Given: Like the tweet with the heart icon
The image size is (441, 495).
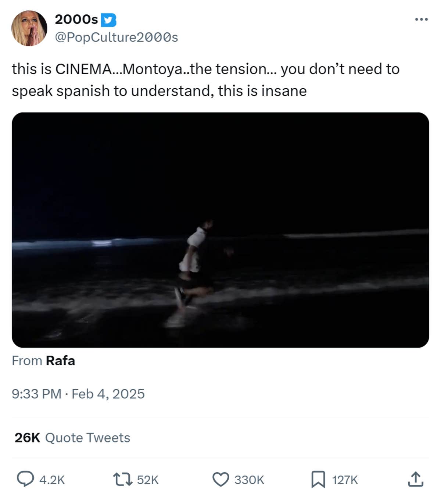Looking at the screenshot, I should (220, 480).
